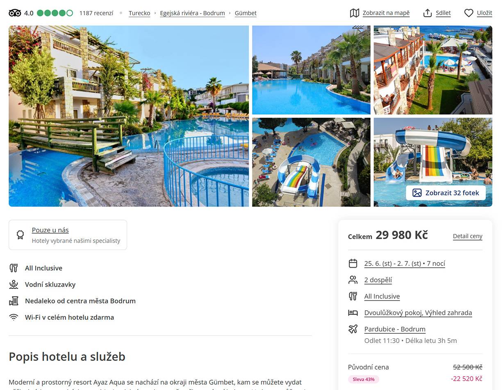Viewport: 503px width, 390px height.
Task: Click the calendar icon in booking panel
Action: pyautogui.click(x=353, y=264)
